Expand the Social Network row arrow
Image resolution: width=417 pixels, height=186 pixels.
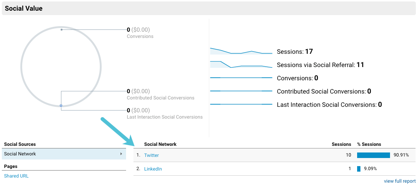point(121,154)
